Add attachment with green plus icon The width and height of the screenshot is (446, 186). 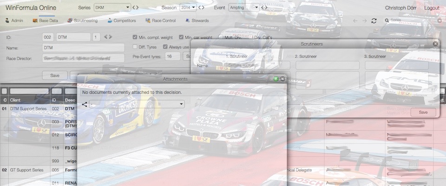pyautogui.click(x=275, y=79)
